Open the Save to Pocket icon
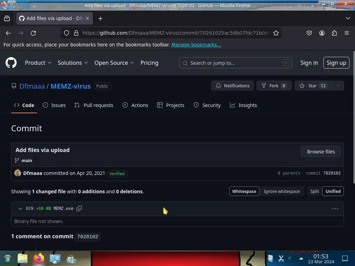The height and width of the screenshot is (266, 355). pyautogui.click(x=309, y=33)
